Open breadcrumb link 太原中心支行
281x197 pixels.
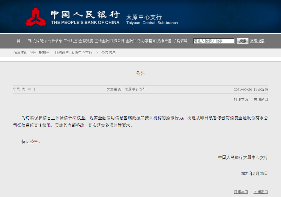pos(81,53)
